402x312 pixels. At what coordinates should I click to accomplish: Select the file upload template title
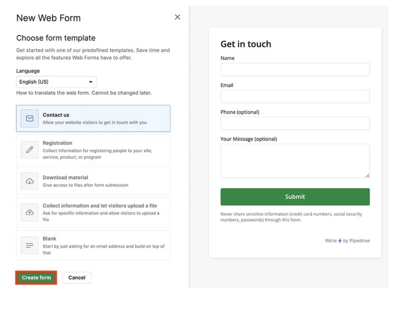(100, 206)
